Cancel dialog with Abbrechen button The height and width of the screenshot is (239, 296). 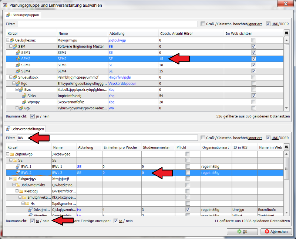[x=276, y=232]
